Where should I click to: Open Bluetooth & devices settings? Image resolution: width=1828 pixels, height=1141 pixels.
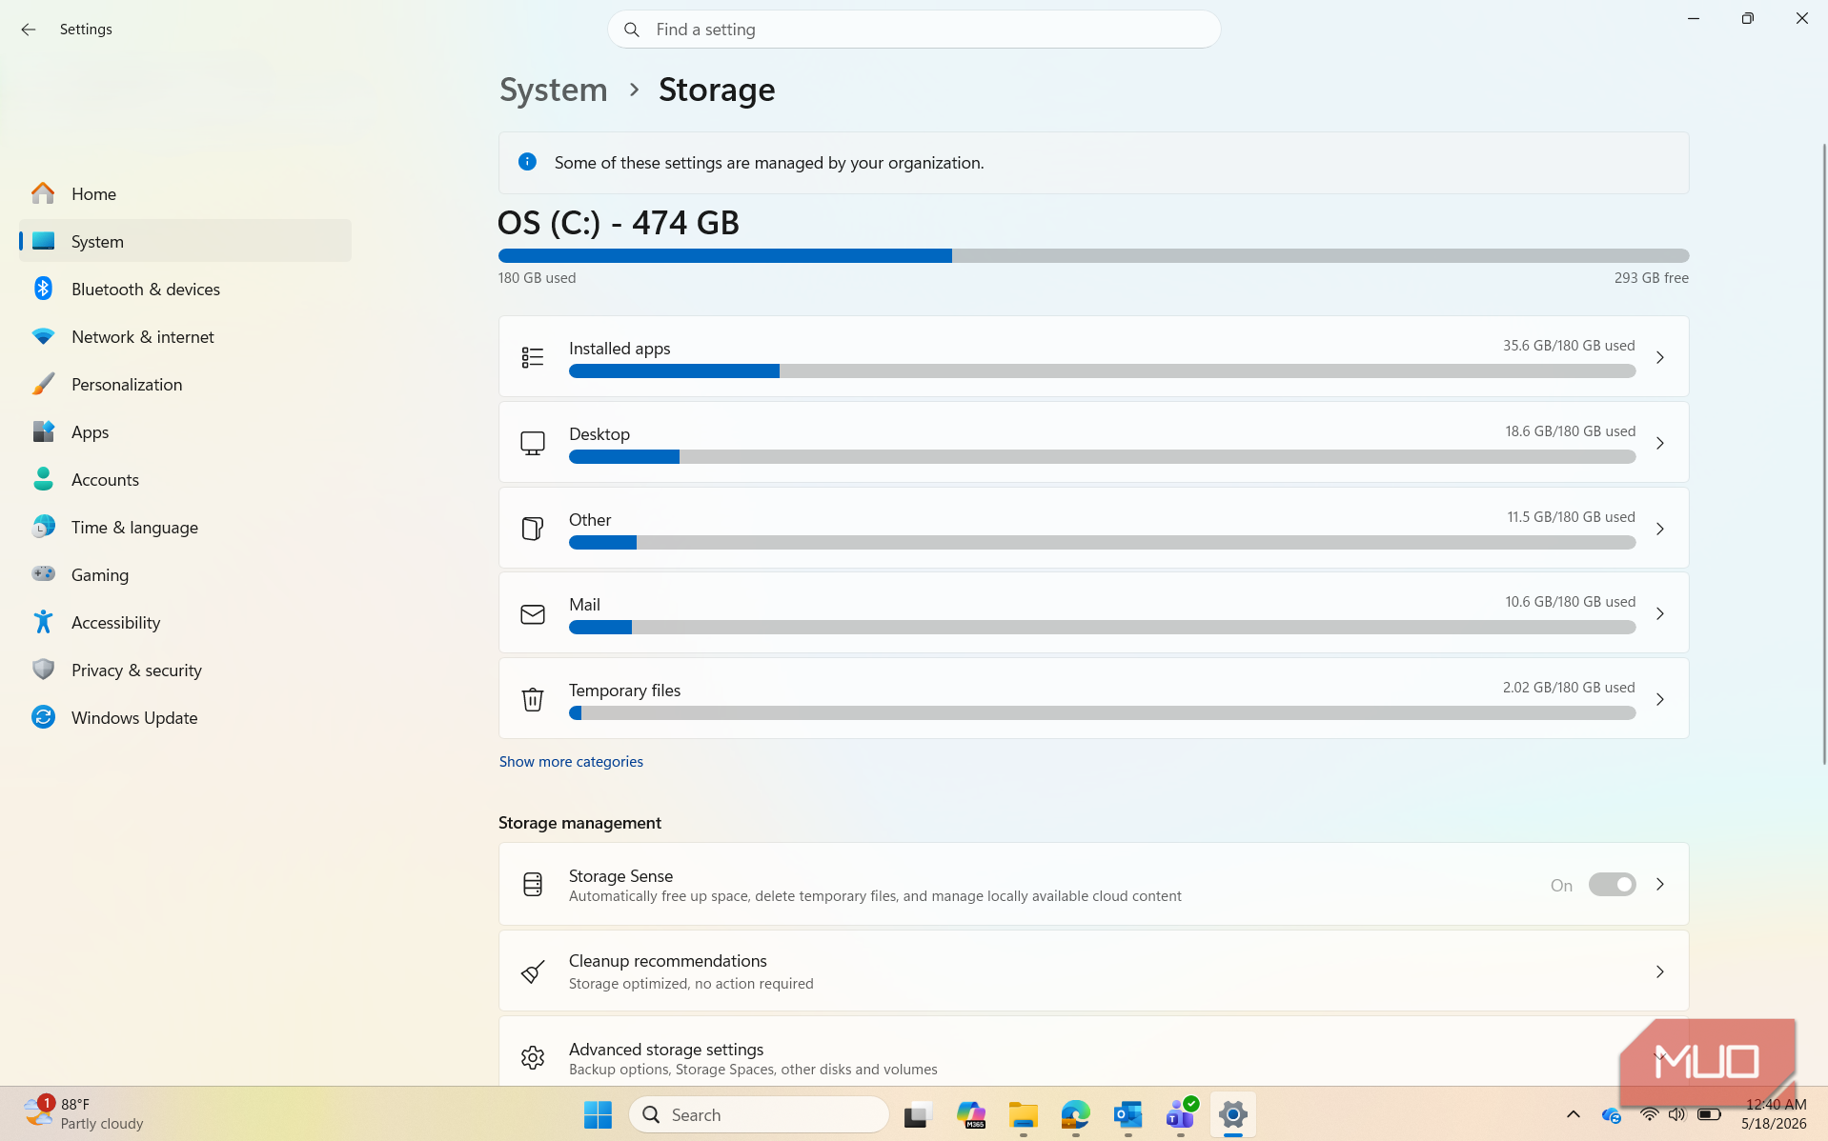click(x=185, y=289)
